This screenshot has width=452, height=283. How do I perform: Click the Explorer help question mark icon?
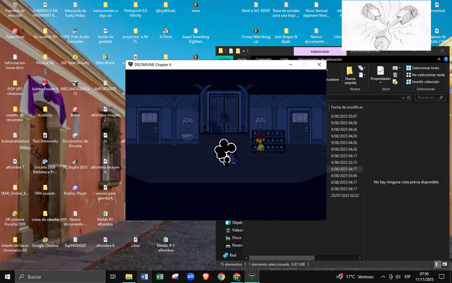(446, 59)
